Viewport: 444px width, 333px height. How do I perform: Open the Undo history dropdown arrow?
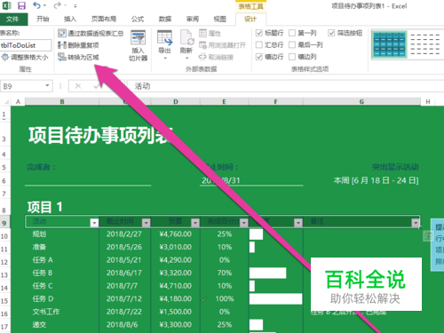44,5
